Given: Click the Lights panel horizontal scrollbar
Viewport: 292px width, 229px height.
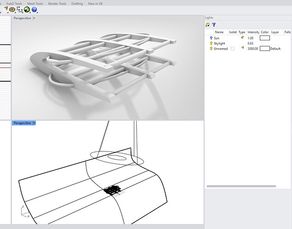Looking at the screenshot, I should point(241,186).
